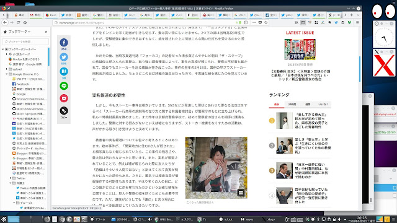Click the Pocket icon in the address bar
The image size is (397, 223).
click(x=260, y=22)
